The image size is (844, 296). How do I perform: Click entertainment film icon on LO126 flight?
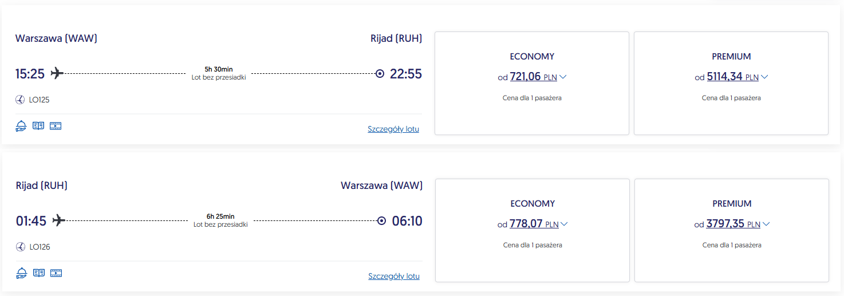tap(56, 273)
